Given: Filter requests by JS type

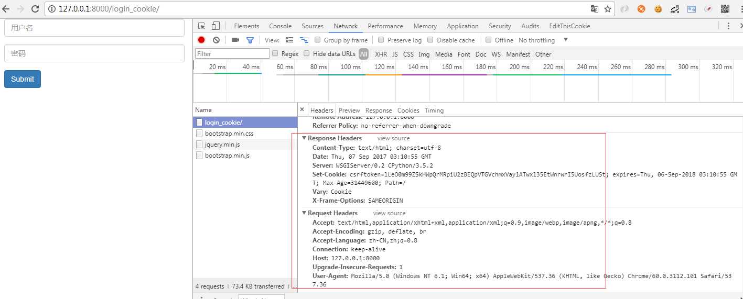Looking at the screenshot, I should tap(395, 54).
